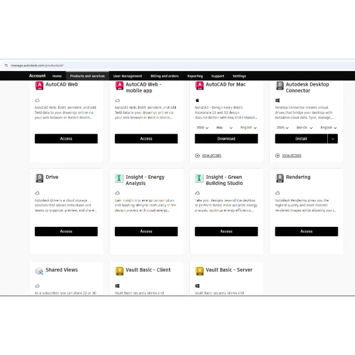The image size is (355, 355).
Task: Click the Rendering product icon
Action: pyautogui.click(x=280, y=178)
